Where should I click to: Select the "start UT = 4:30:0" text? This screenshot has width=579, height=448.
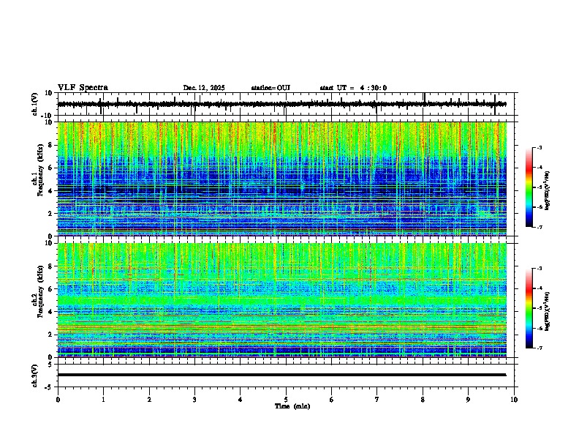353,88
